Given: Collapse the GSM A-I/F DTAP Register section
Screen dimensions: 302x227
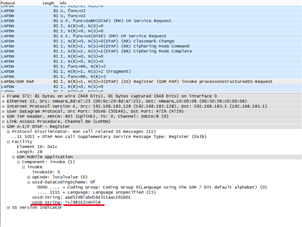Looking at the screenshot, I should [x=3, y=127].
